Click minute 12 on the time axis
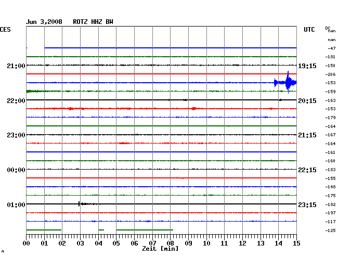 coord(242,243)
